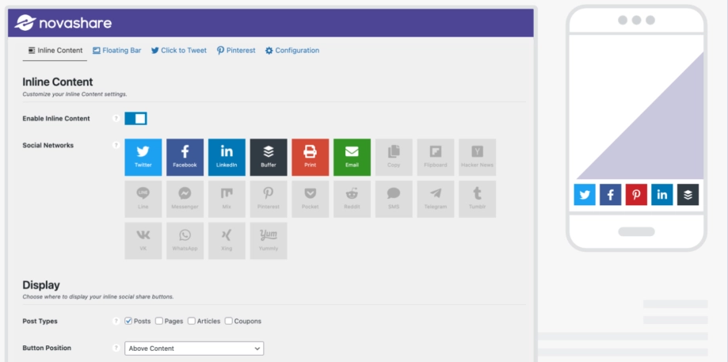Screen dimensions: 728x362
Task: Show help for Enable Inline Content
Action: pos(116,118)
